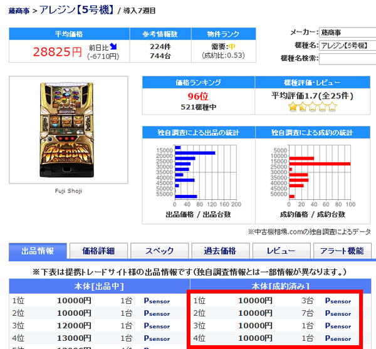Click Psensor logo in 出品中 row 1位
Screen dimensions: 376x349
[x=157, y=301]
